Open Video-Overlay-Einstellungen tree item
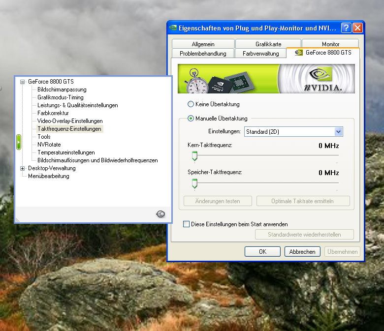This screenshot has width=384, height=331. click(x=70, y=121)
